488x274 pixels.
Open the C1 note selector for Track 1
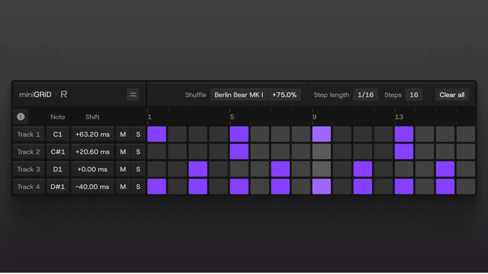57,134
